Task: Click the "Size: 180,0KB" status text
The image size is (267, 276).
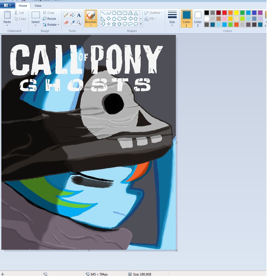Action: coord(142,274)
